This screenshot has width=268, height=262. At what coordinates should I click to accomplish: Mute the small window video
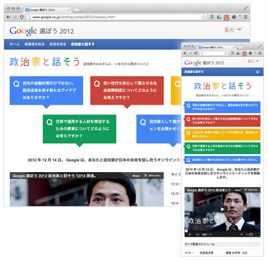click(198, 235)
